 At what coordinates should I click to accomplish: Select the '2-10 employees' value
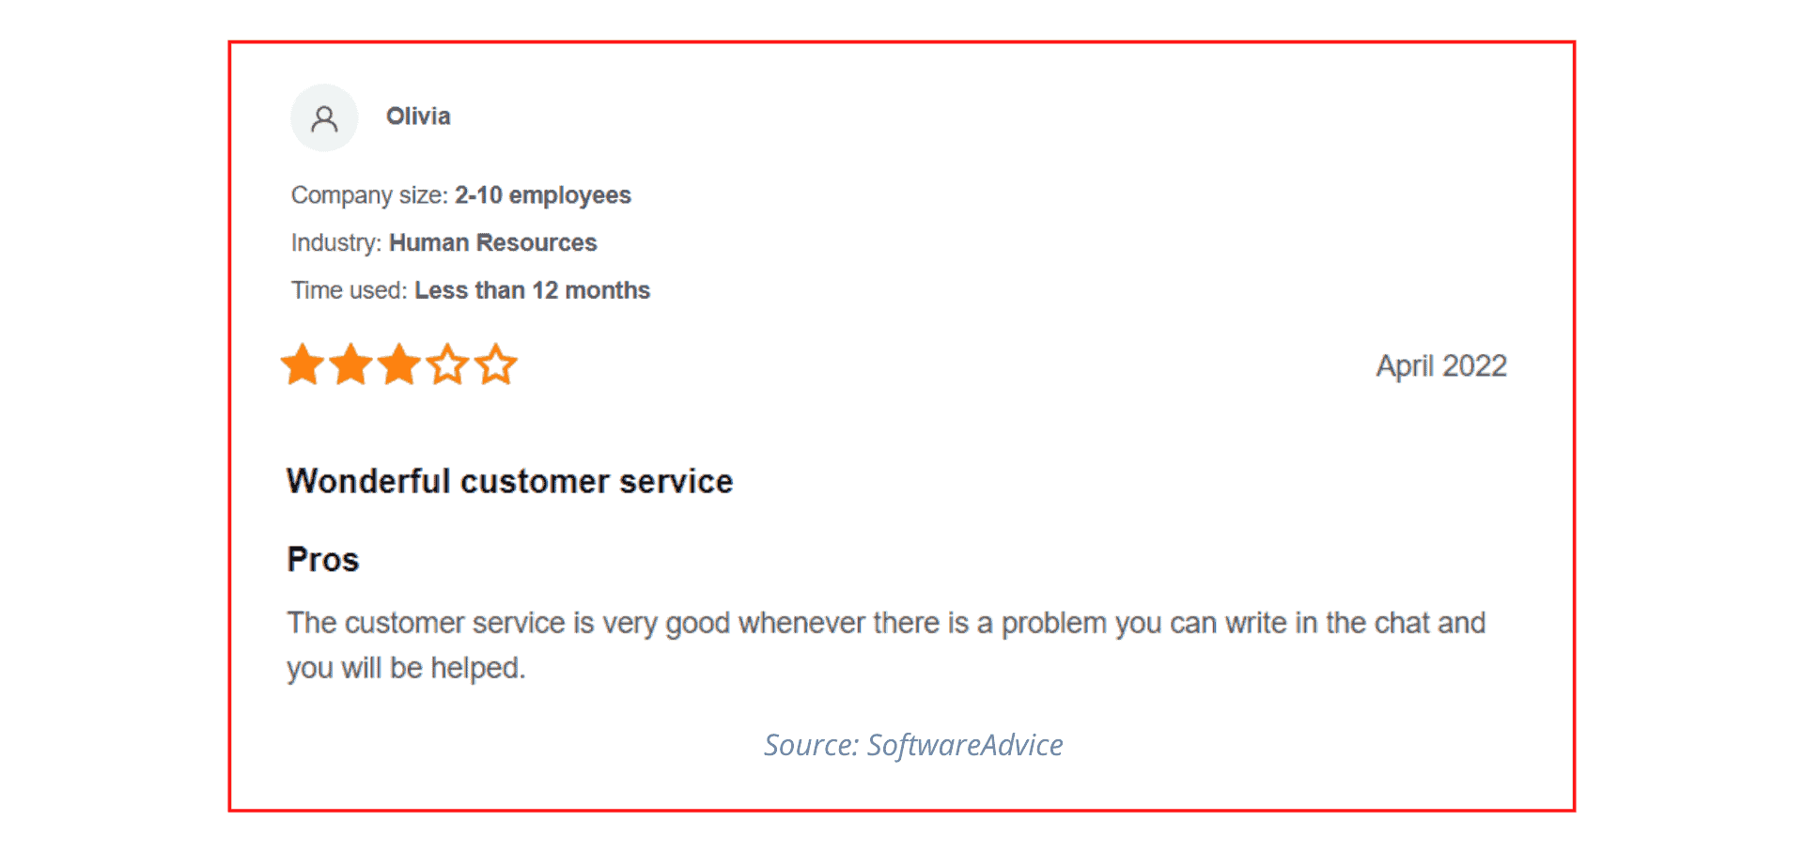[x=543, y=195]
